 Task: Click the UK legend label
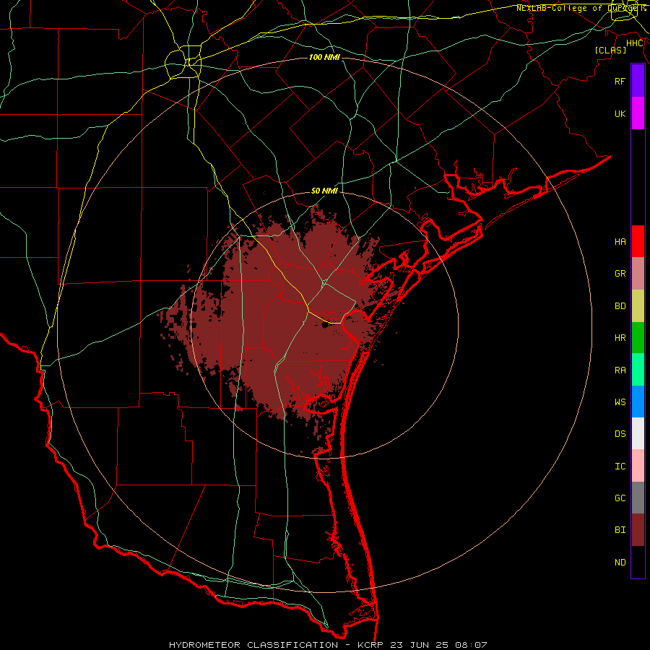620,113
